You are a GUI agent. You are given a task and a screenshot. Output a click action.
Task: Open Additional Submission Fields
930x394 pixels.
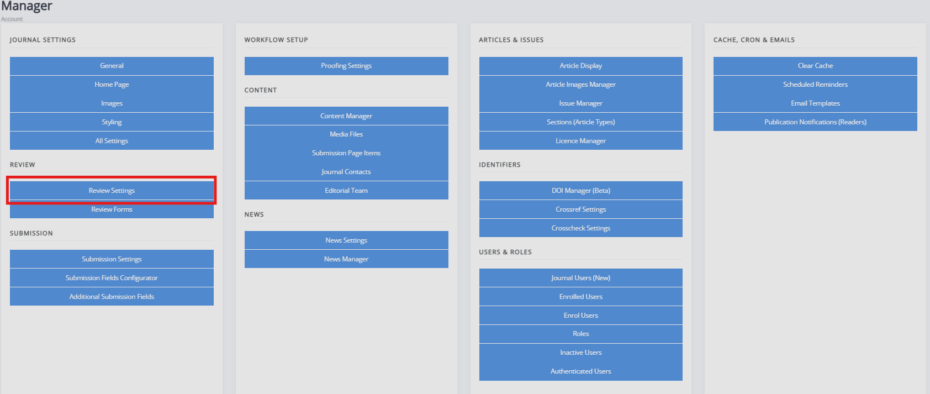coord(112,297)
